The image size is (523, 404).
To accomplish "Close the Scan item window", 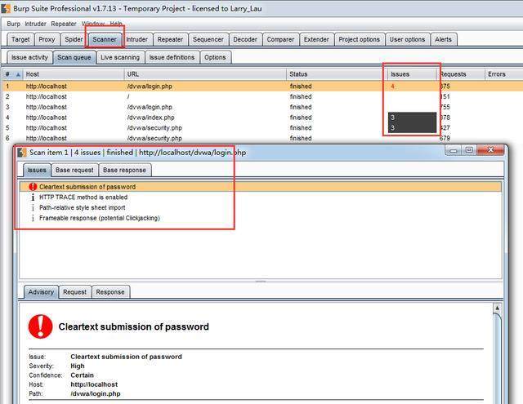I will [x=490, y=150].
